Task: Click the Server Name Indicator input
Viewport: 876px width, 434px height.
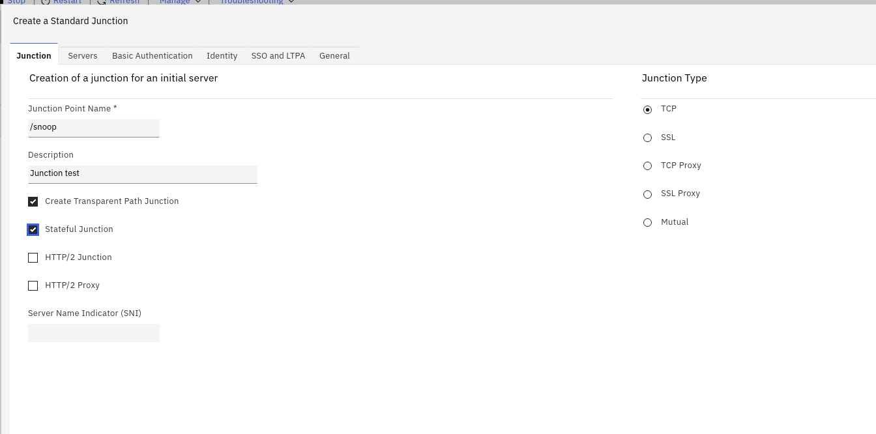Action: [x=94, y=332]
